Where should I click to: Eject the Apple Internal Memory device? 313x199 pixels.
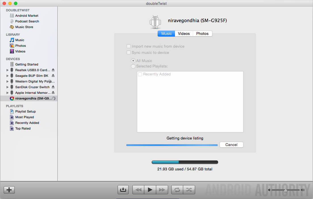pyautogui.click(x=53, y=93)
